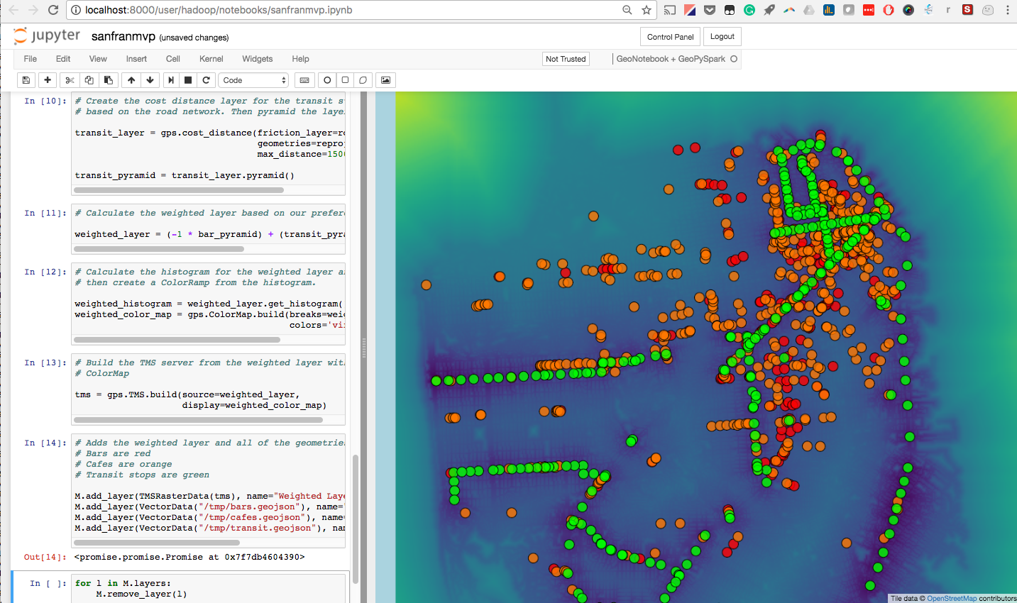Restart the kernel icon
Viewport: 1017px width, 603px height.
(x=207, y=80)
